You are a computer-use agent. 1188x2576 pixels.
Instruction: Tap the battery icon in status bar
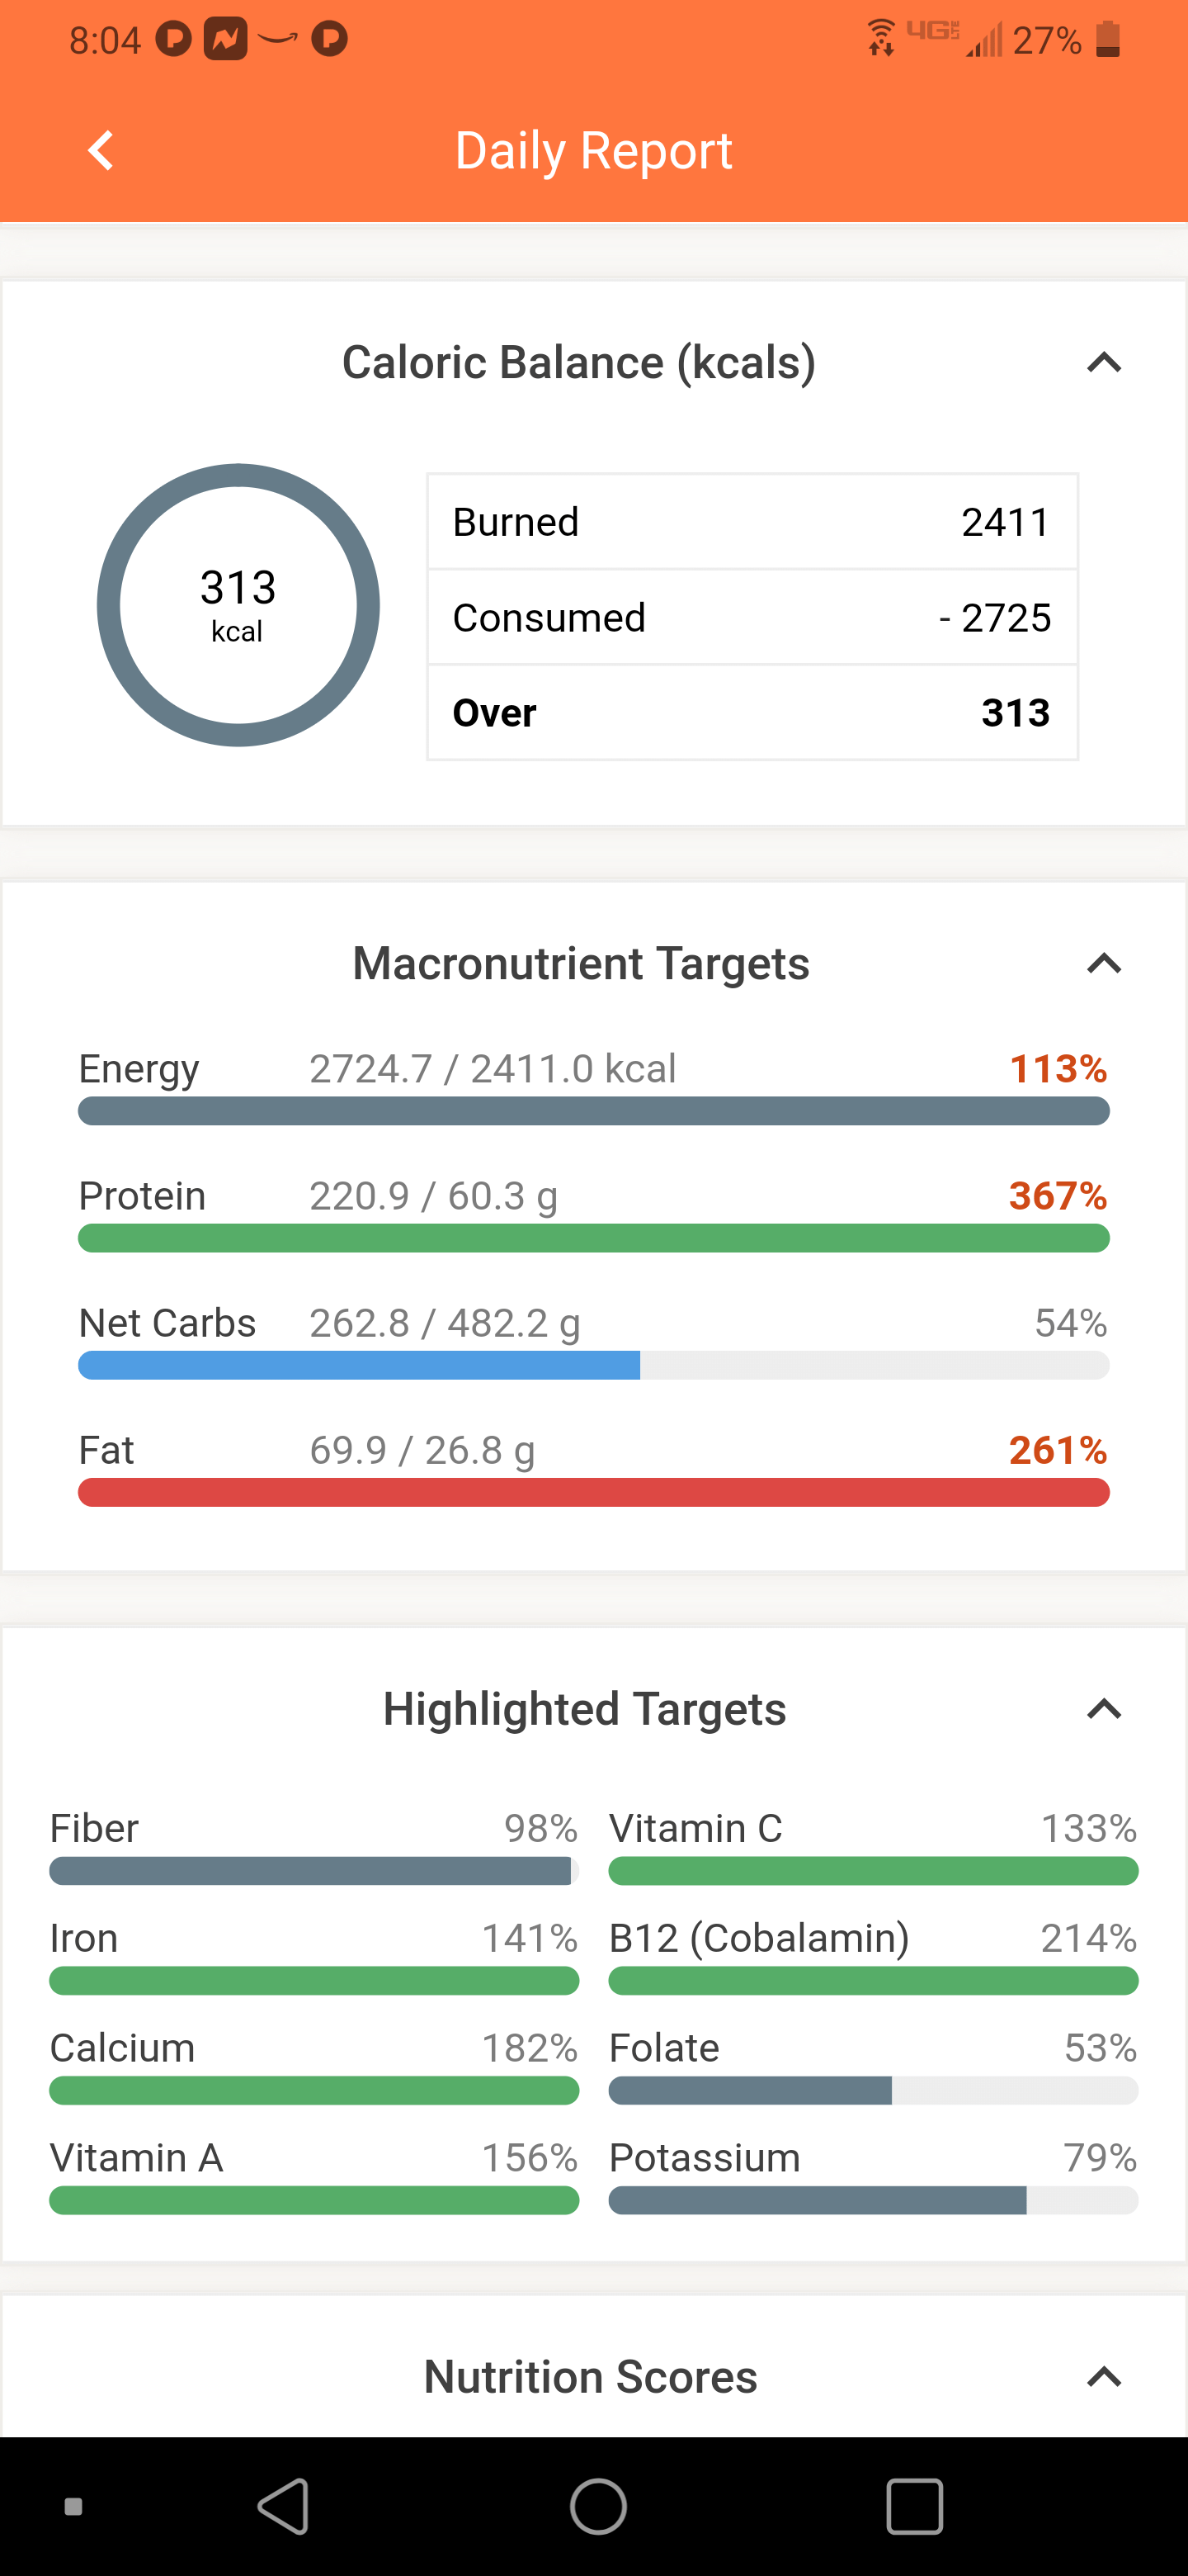tap(1107, 40)
